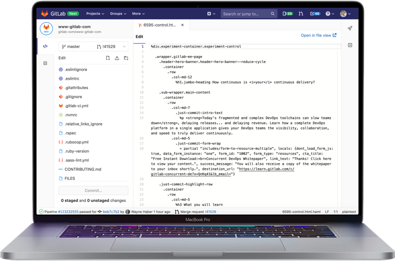Click the 1:1 cursor position indicator
Viewport: 395px width, 261px height.
336,212
